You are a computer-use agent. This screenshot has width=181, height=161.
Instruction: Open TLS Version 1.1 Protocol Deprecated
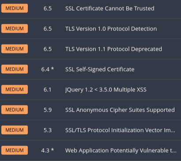click(113, 49)
